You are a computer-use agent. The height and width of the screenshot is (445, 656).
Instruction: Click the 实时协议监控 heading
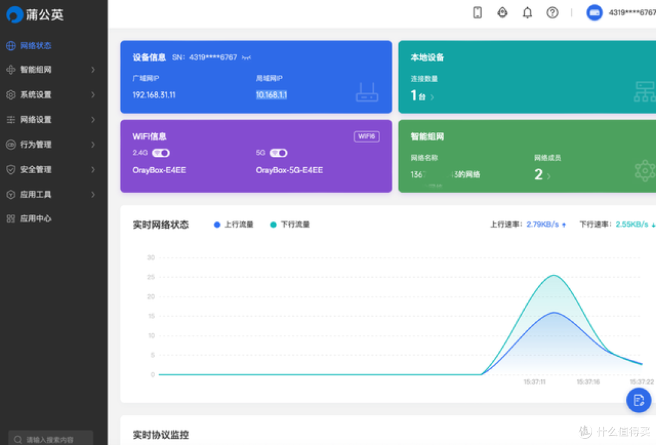pyautogui.click(x=160, y=435)
